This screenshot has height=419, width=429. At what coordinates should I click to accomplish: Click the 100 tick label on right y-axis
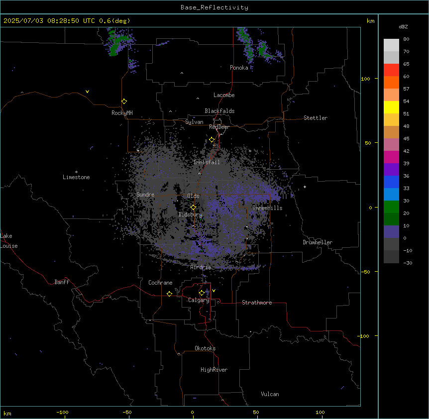[365, 79]
